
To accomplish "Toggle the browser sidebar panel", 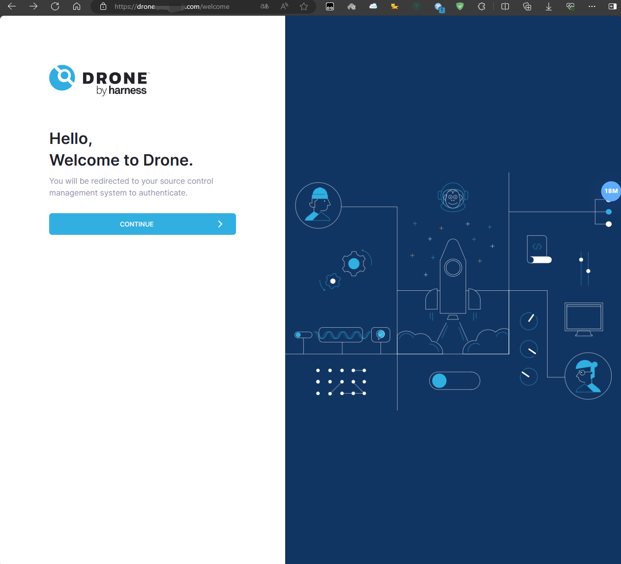I will 612,6.
